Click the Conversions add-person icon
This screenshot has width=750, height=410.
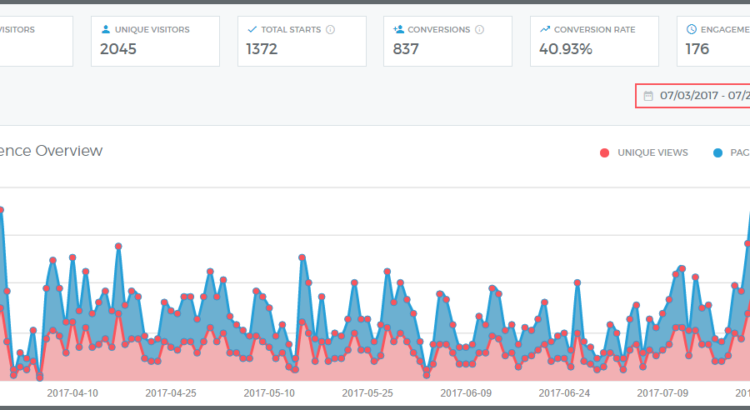[x=399, y=29]
